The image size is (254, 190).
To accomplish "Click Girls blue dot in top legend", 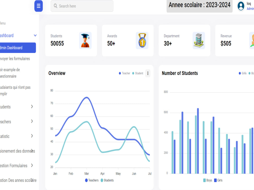I will 240,73.
